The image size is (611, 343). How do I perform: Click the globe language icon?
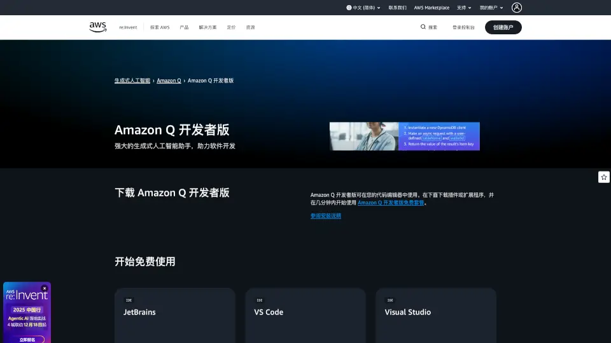[349, 8]
